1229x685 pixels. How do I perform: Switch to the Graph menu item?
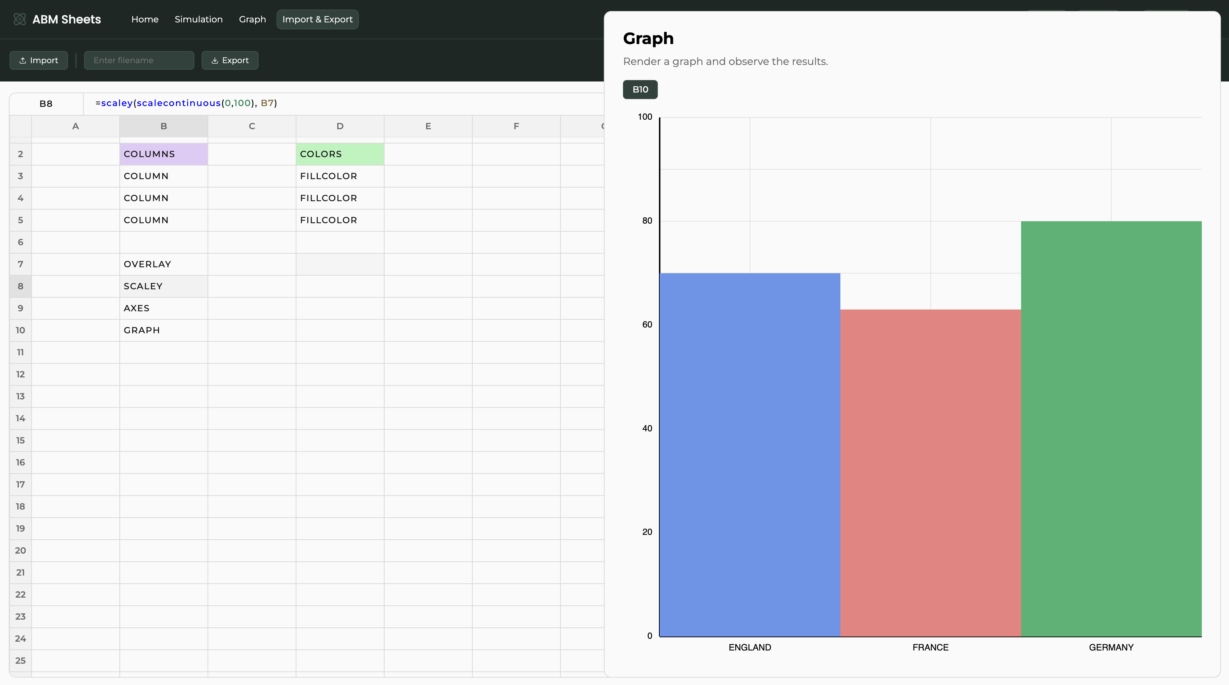(x=252, y=19)
